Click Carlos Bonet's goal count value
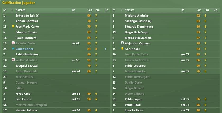The image size is (222, 113). coord(105,49)
